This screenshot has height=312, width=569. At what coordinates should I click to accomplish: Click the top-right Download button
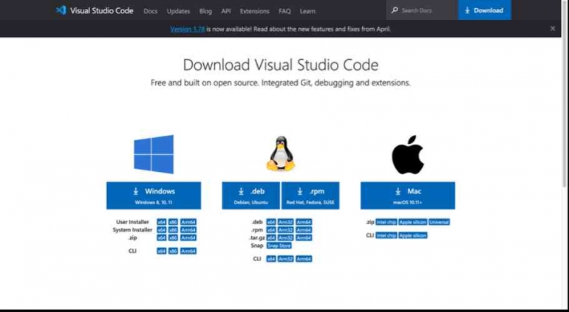pos(484,10)
